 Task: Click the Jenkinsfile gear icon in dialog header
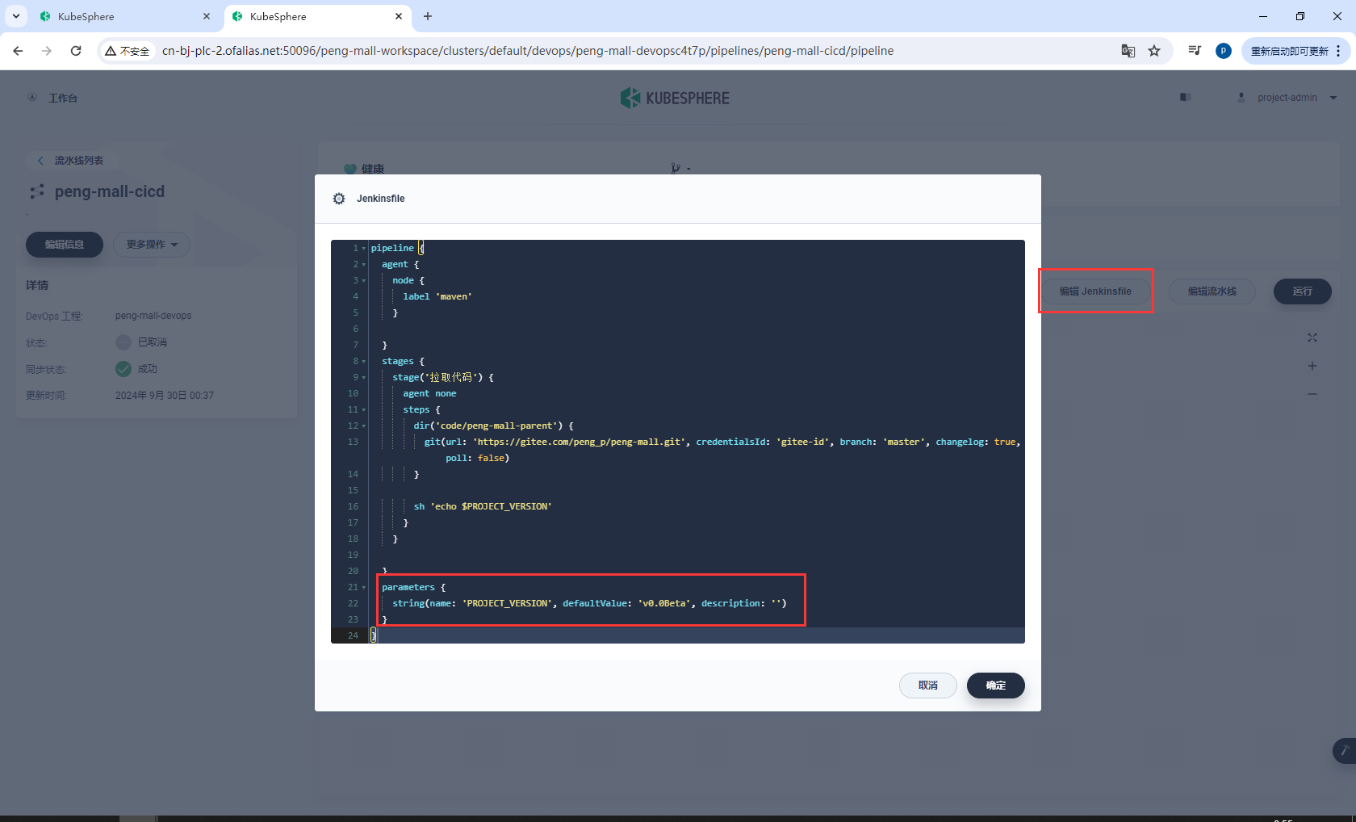coord(339,199)
